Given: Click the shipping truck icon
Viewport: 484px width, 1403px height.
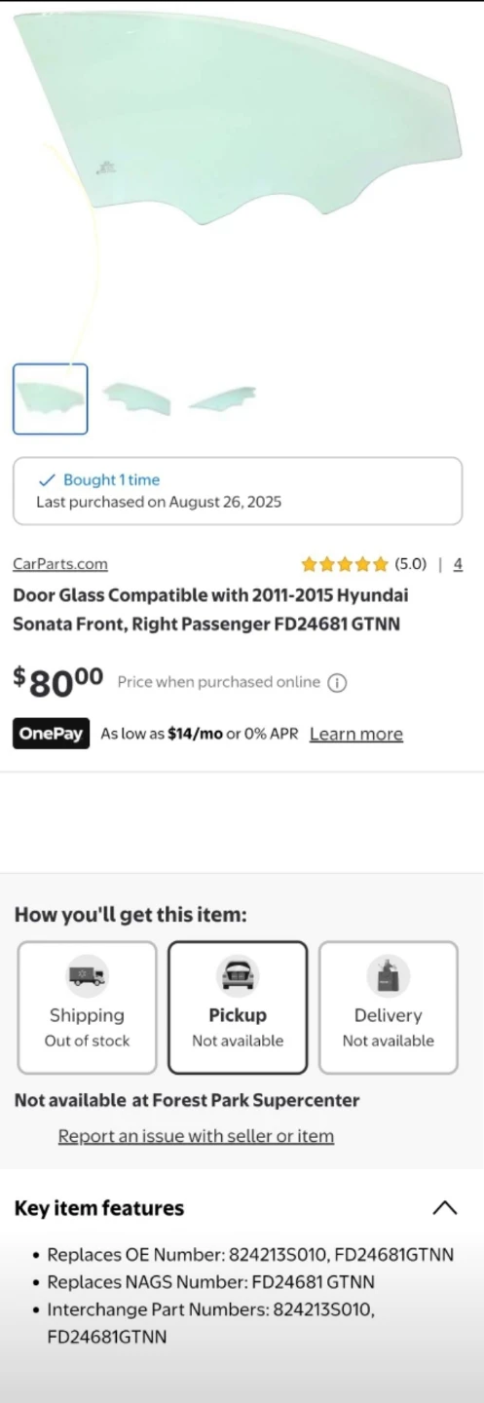Looking at the screenshot, I should (x=87, y=975).
